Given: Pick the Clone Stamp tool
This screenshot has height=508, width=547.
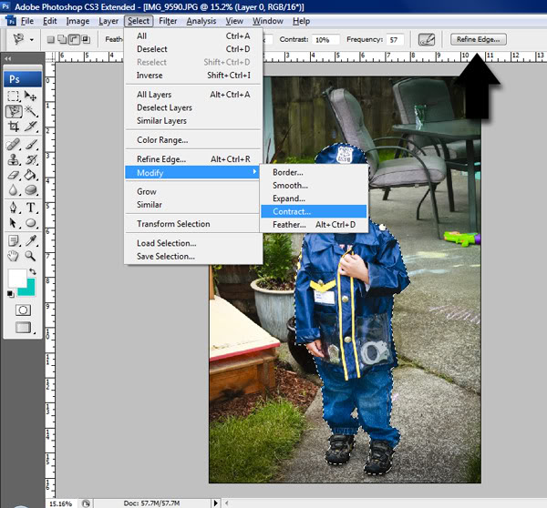Looking at the screenshot, I should point(14,159).
